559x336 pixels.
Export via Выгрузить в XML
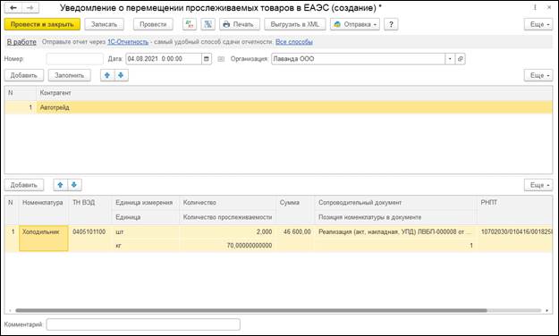tap(295, 24)
